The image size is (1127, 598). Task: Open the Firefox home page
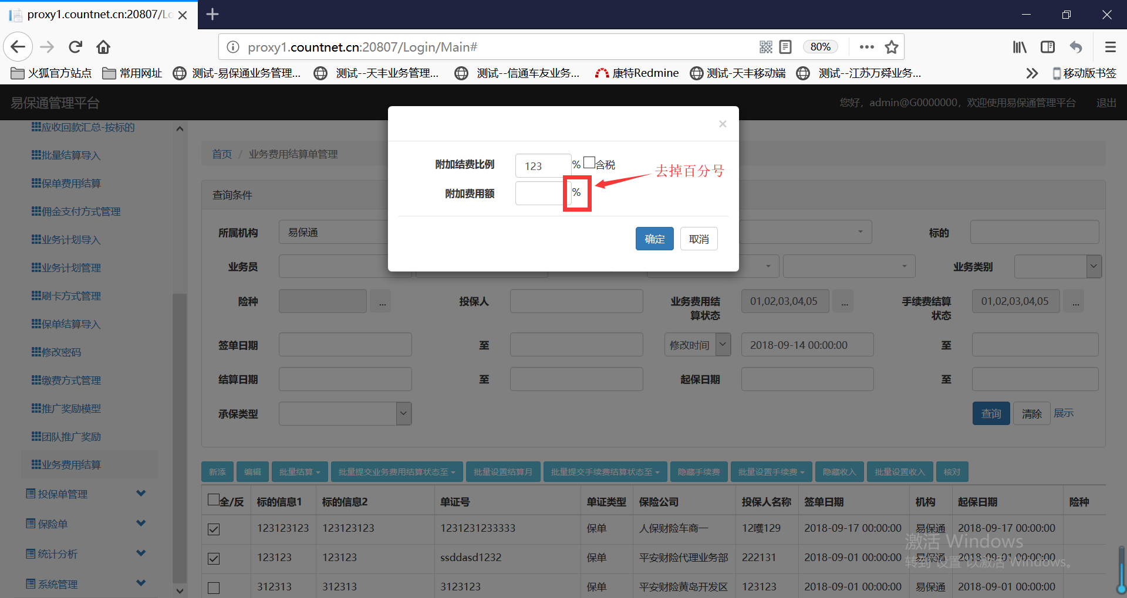103,47
